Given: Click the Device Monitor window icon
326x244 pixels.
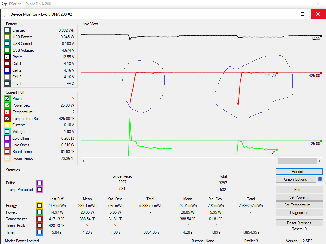Looking at the screenshot, I should click(6, 14).
